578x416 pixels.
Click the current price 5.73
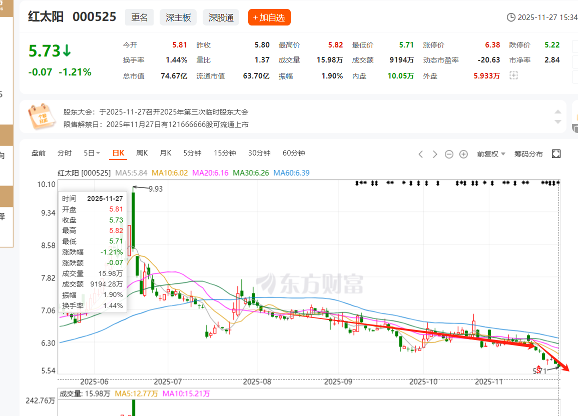[x=44, y=51]
